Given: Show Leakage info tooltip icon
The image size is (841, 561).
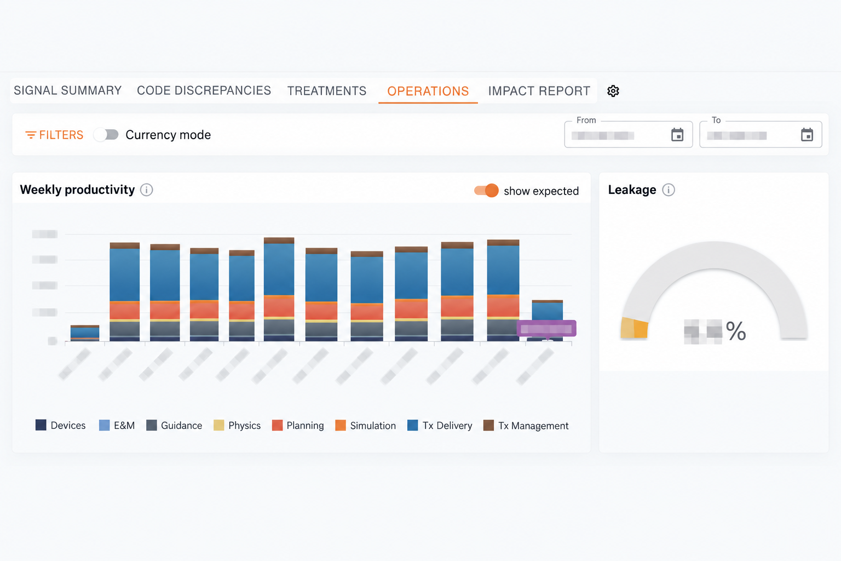Looking at the screenshot, I should 669,190.
